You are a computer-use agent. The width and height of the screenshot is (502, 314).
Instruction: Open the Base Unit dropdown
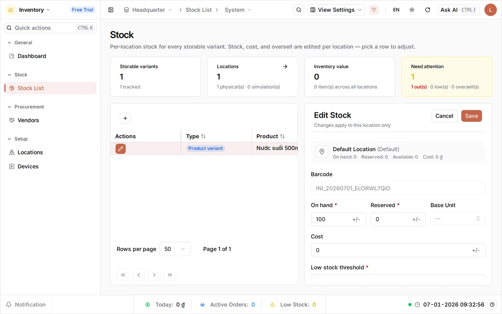pyautogui.click(x=458, y=219)
